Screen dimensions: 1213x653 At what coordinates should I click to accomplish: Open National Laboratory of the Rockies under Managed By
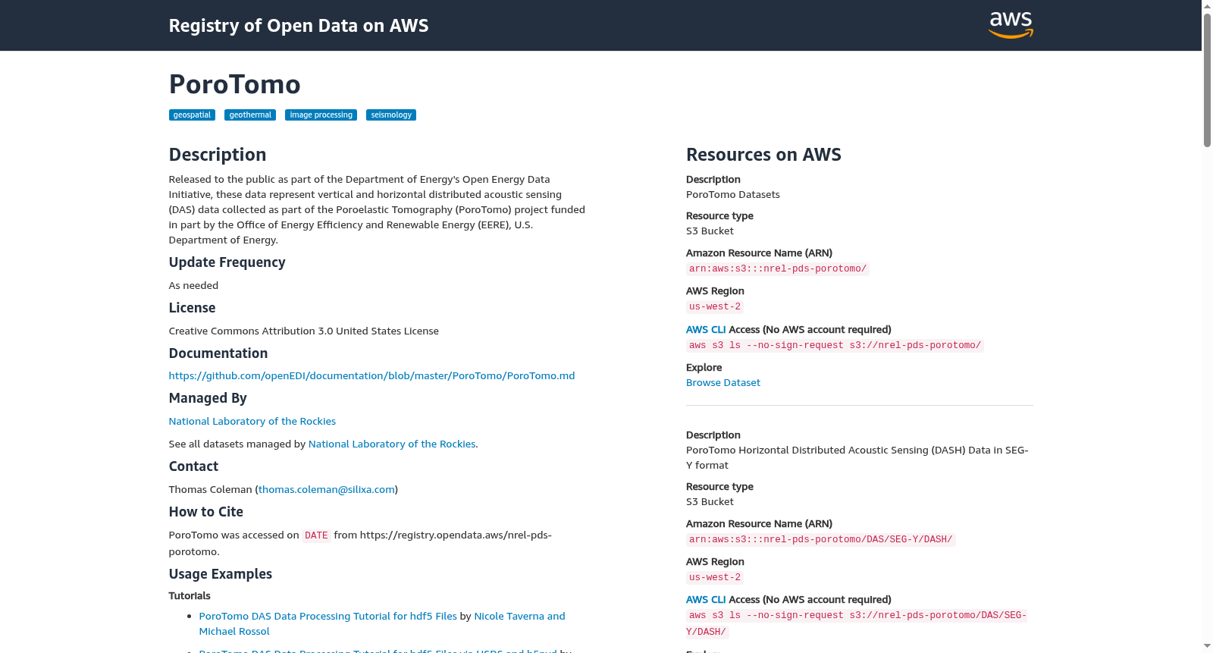pos(252,421)
